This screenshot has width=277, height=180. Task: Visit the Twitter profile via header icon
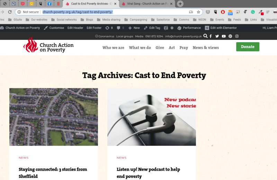point(217,36)
